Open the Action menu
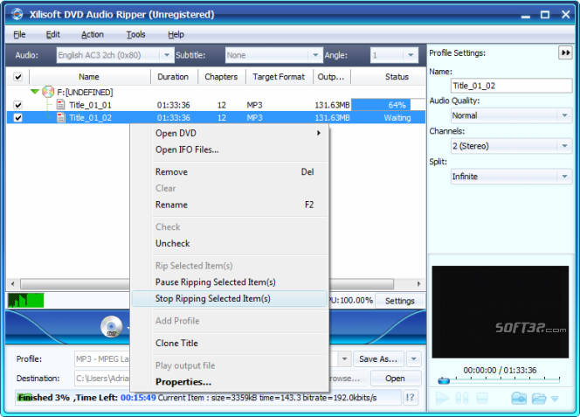The height and width of the screenshot is (417, 580). pyautogui.click(x=93, y=34)
